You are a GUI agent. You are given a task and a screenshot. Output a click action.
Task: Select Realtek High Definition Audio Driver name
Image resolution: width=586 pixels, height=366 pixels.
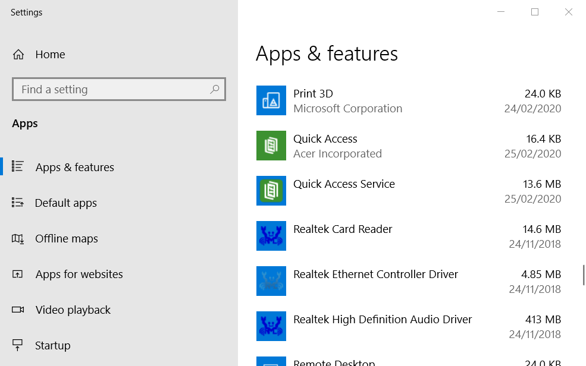383,320
